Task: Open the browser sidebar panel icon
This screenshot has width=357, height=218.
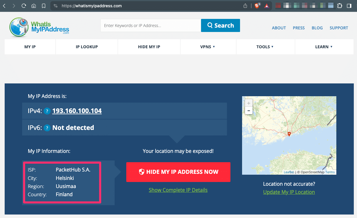Action: click(x=349, y=5)
